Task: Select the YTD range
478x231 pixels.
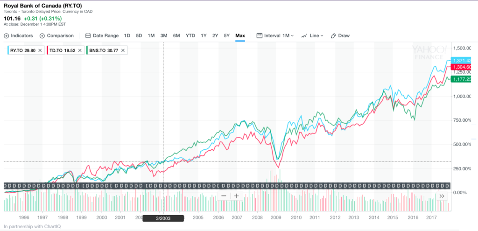Action: point(190,35)
